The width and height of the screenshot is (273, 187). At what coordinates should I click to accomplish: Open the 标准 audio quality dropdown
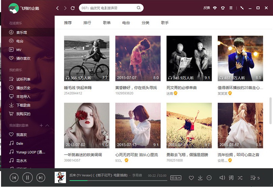176,178
